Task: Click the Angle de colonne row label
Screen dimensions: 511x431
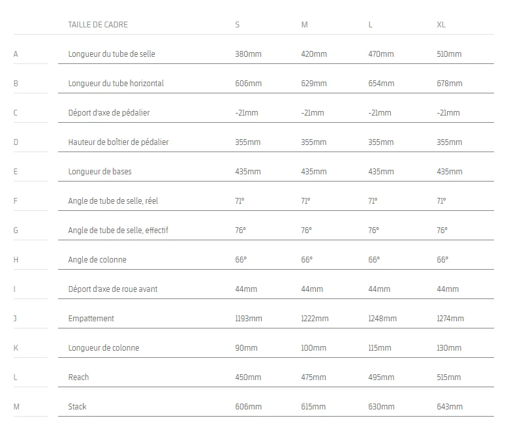Action: 97,260
